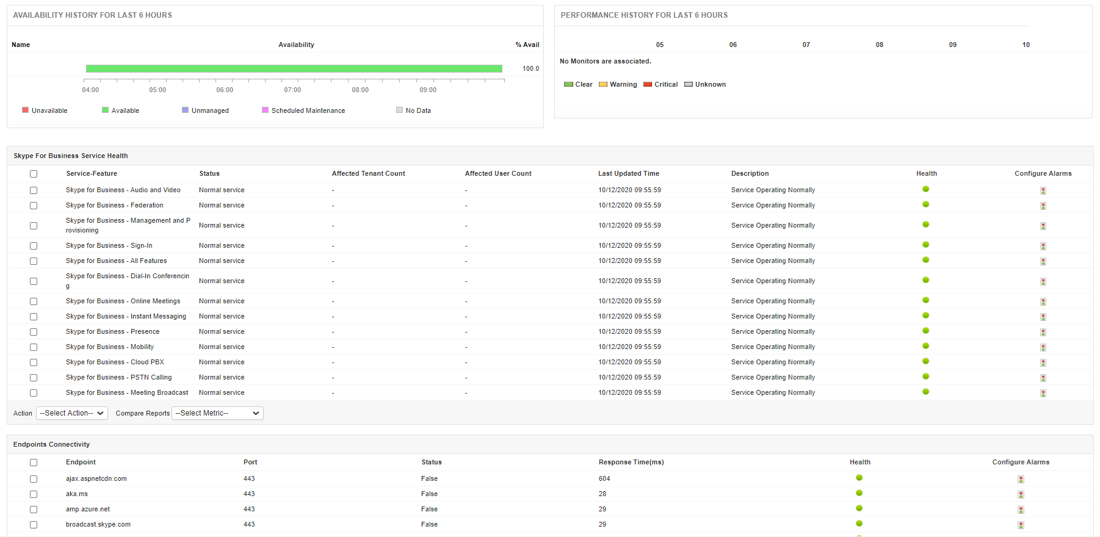The width and height of the screenshot is (1100, 537).
Task: Open Skype for Business - Federation link
Action: coord(115,205)
